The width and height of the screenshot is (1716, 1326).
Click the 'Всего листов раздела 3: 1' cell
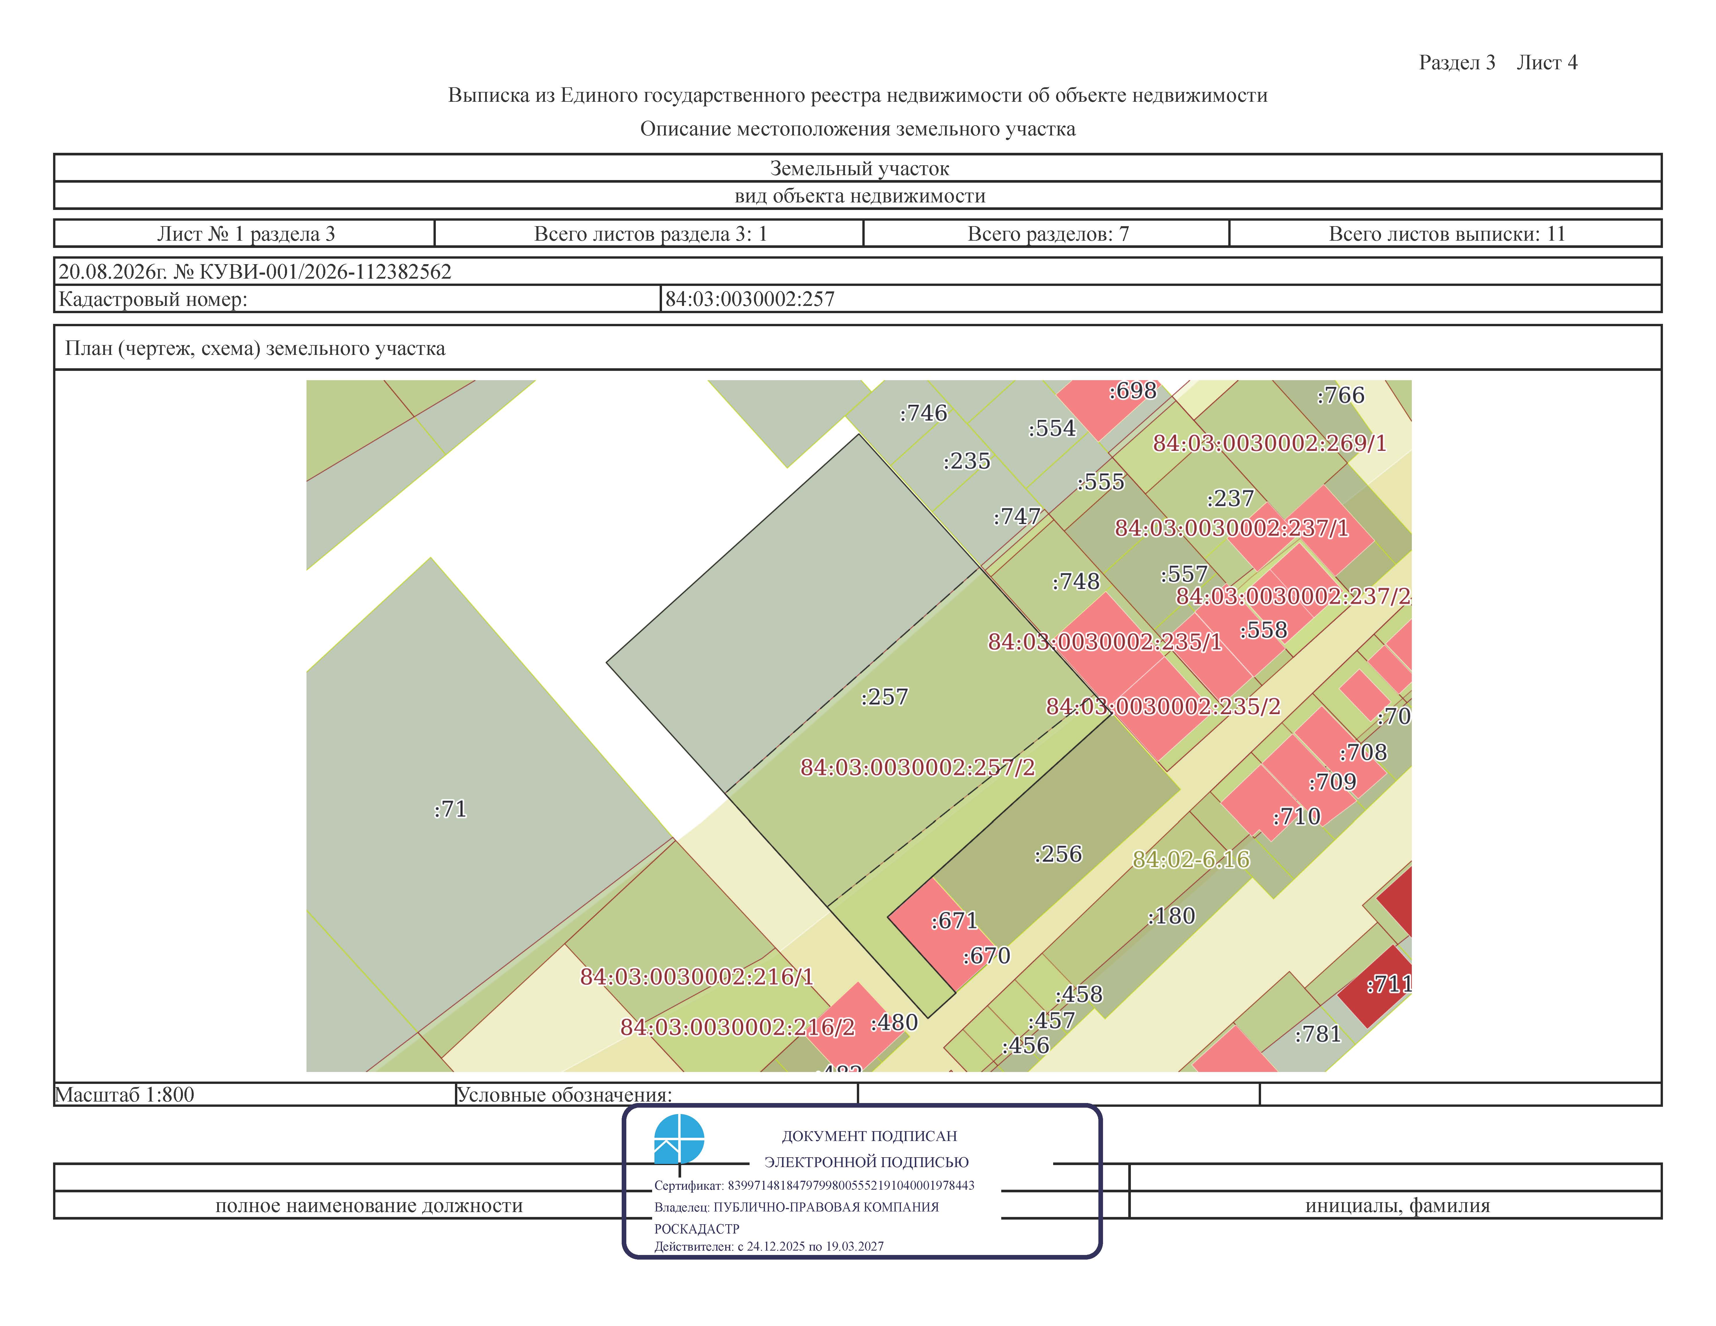tap(649, 233)
